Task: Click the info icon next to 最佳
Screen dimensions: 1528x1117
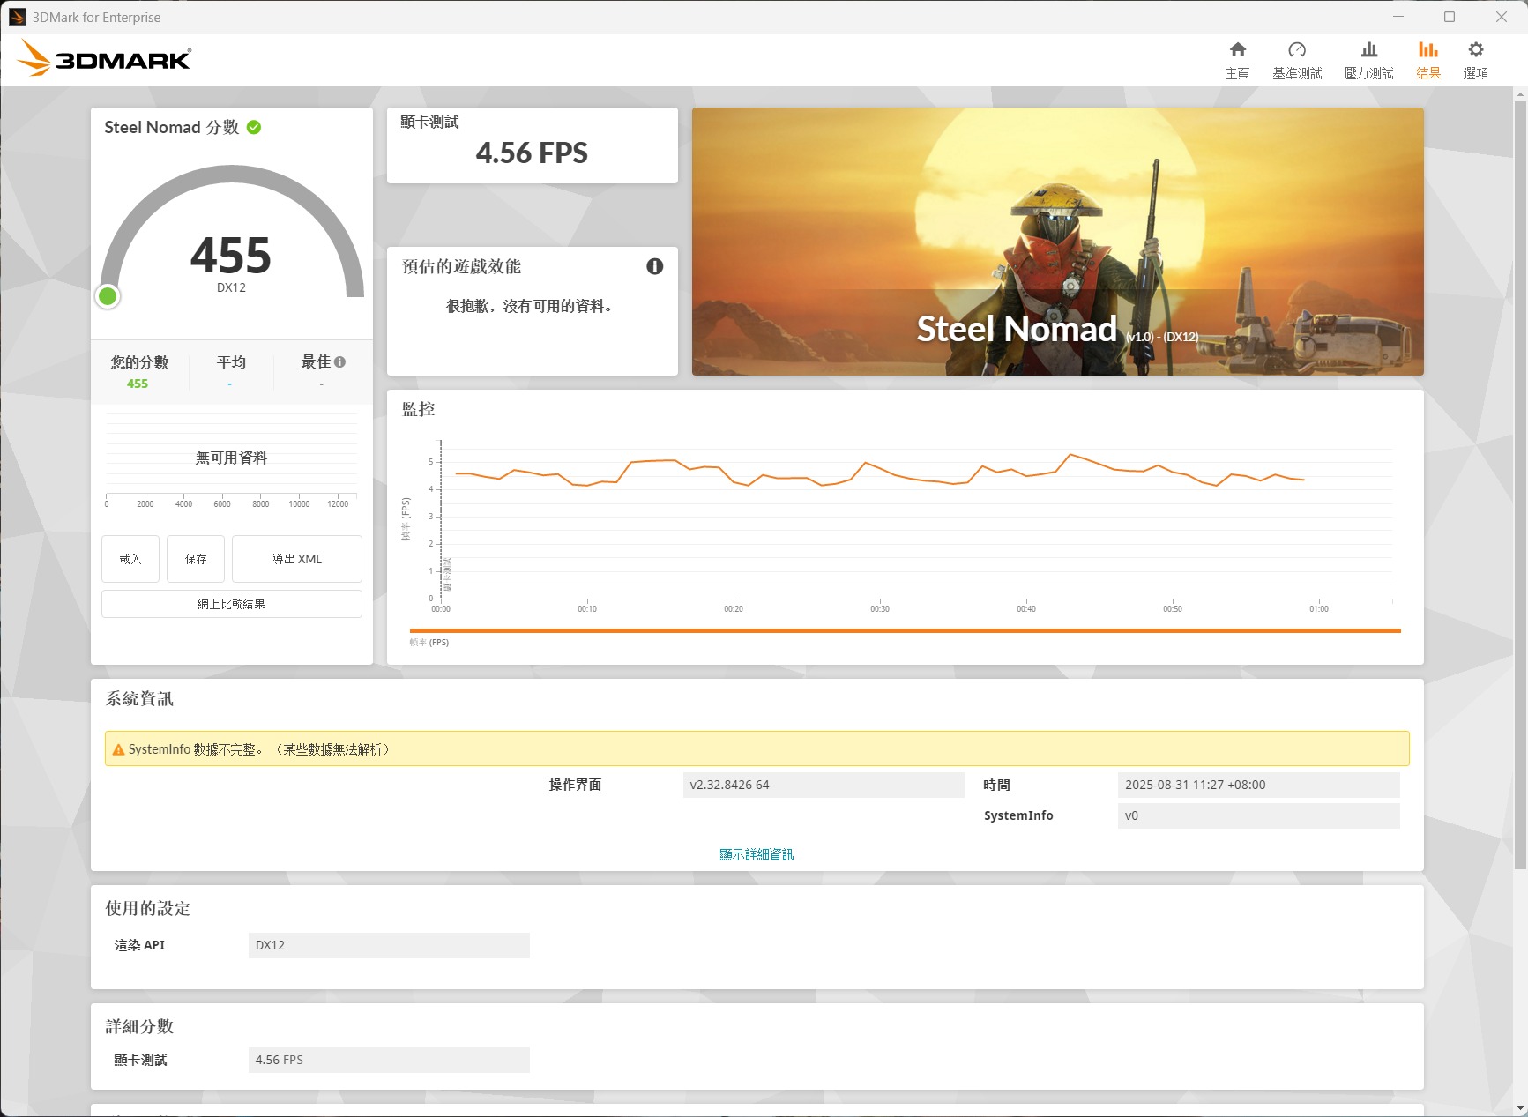Action: [x=340, y=361]
